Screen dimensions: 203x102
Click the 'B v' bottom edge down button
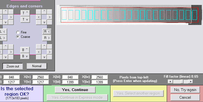(25, 56)
